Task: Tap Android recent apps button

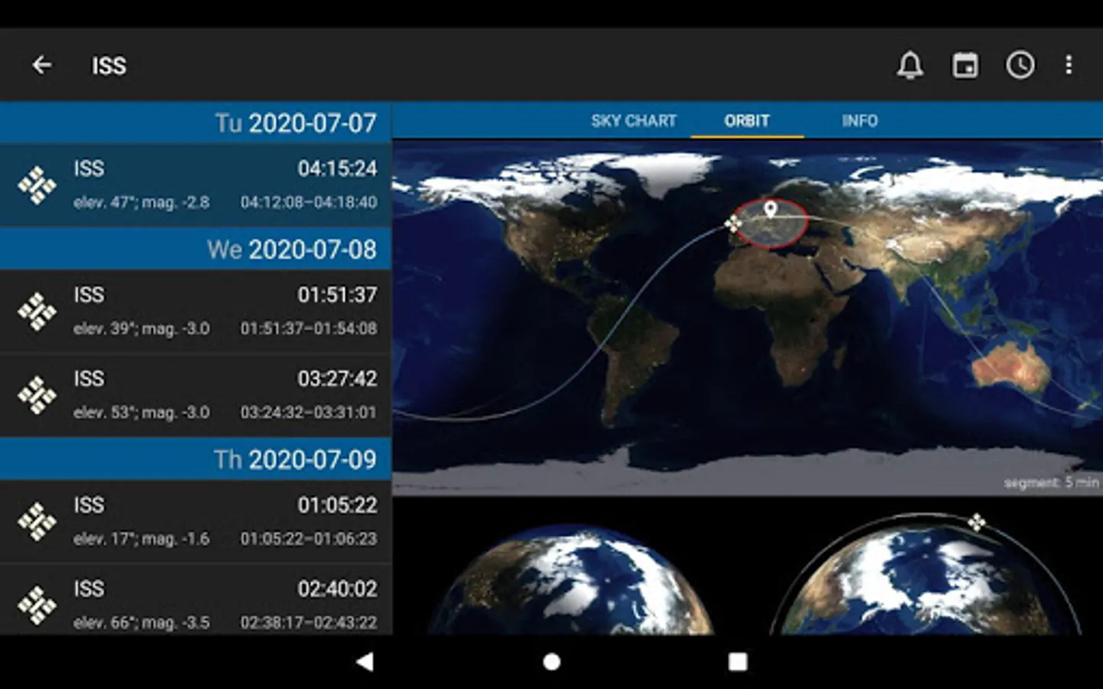Action: 738,661
